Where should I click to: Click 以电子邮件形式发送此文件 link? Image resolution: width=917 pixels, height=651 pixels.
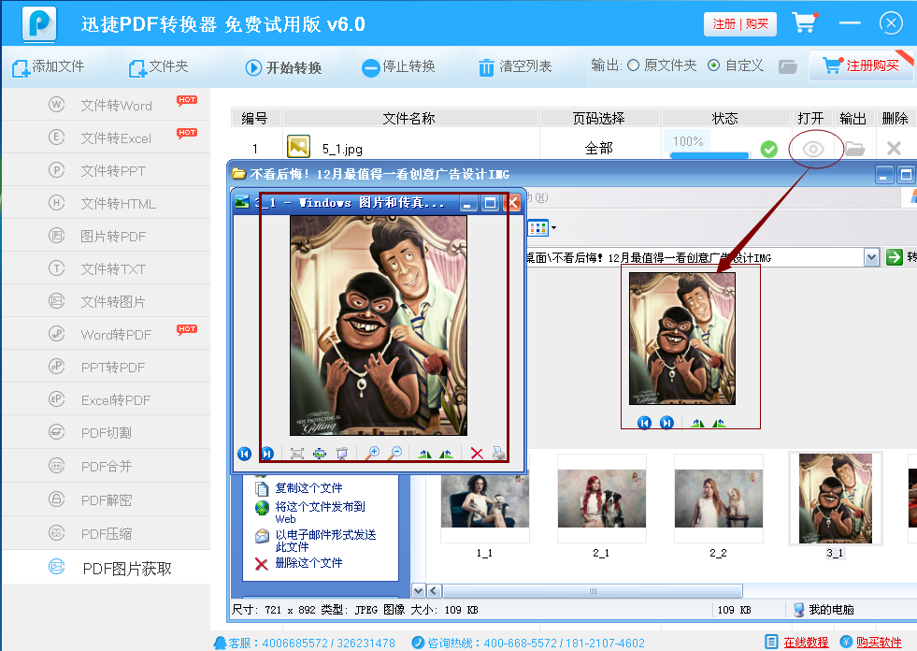(x=325, y=541)
